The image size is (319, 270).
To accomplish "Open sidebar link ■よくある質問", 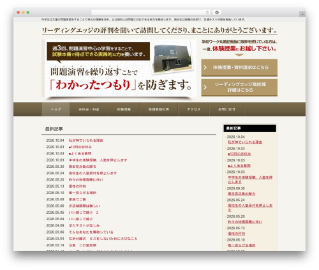I will tap(239, 165).
